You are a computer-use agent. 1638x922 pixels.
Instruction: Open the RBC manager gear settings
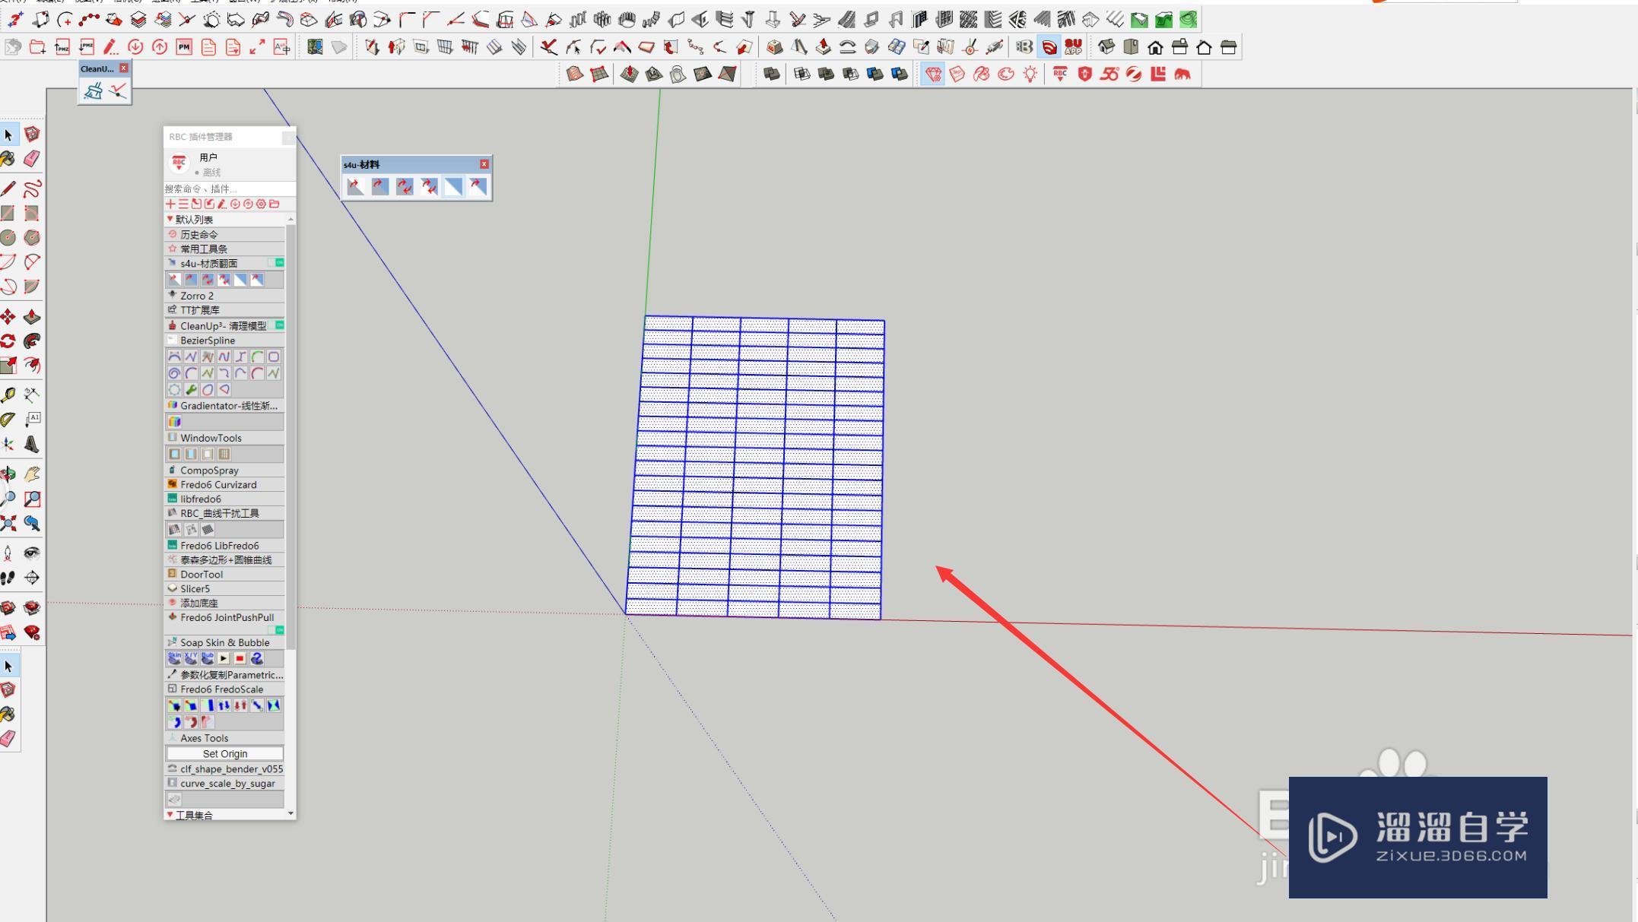261,204
